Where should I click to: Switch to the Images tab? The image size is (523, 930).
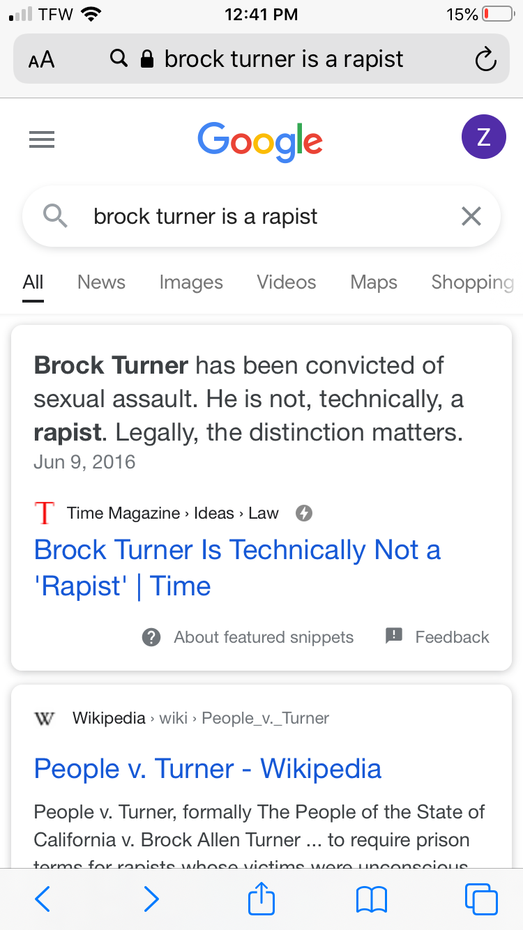[x=191, y=282]
